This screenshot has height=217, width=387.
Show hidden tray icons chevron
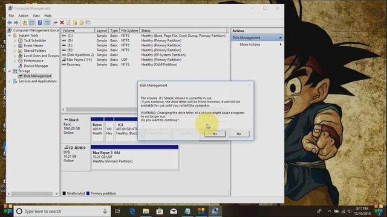330,211
